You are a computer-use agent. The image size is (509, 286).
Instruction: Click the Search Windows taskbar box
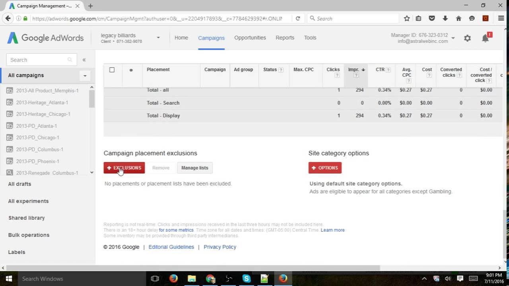pyautogui.click(x=82, y=279)
